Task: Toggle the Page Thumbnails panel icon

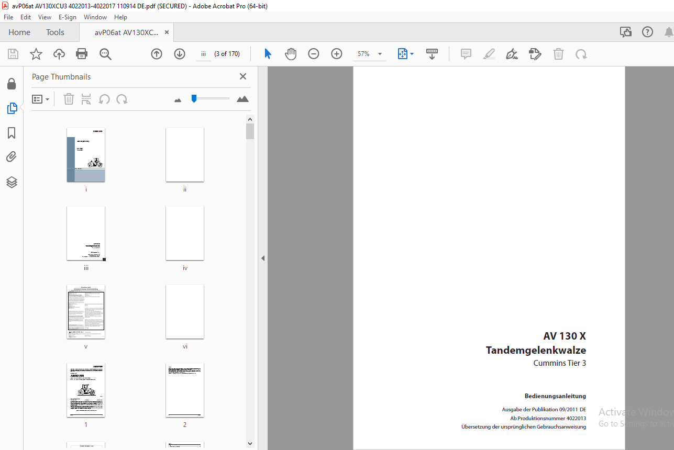Action: click(x=12, y=108)
